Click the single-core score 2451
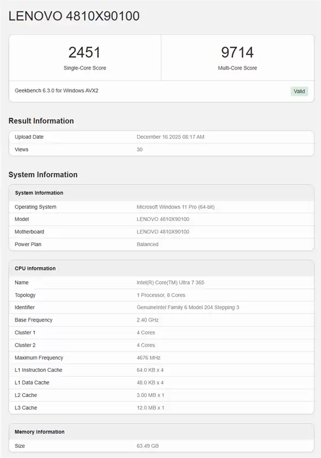 85,52
